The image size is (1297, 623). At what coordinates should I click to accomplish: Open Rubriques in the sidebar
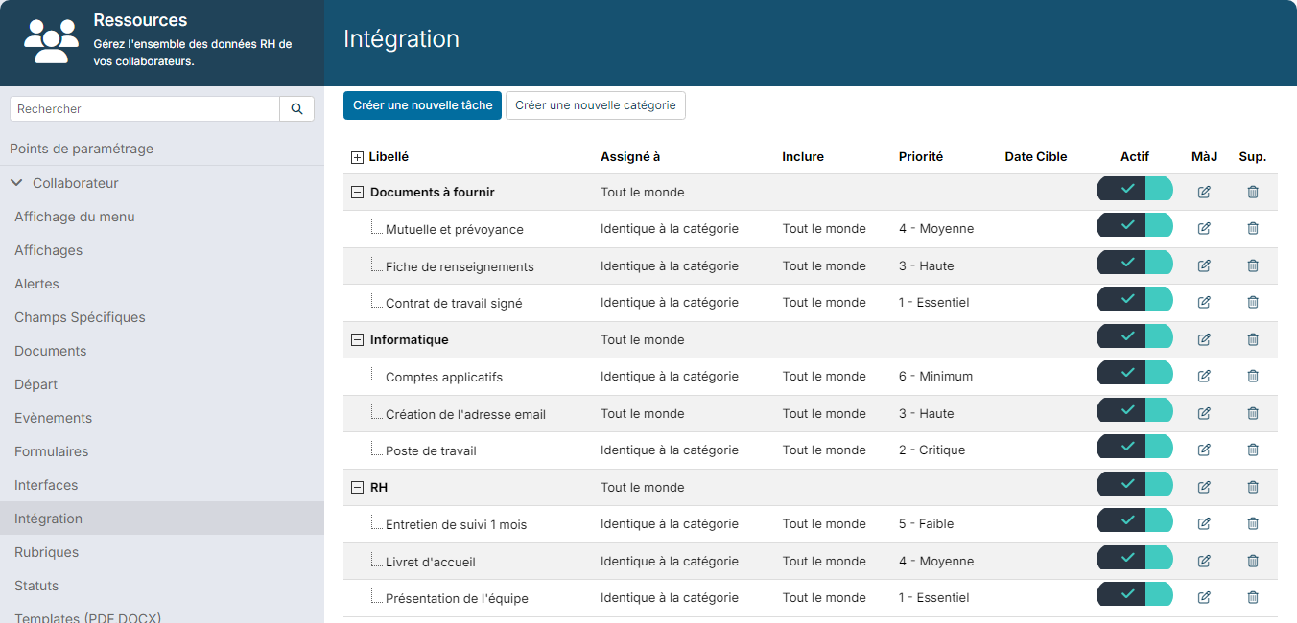pyautogui.click(x=46, y=552)
